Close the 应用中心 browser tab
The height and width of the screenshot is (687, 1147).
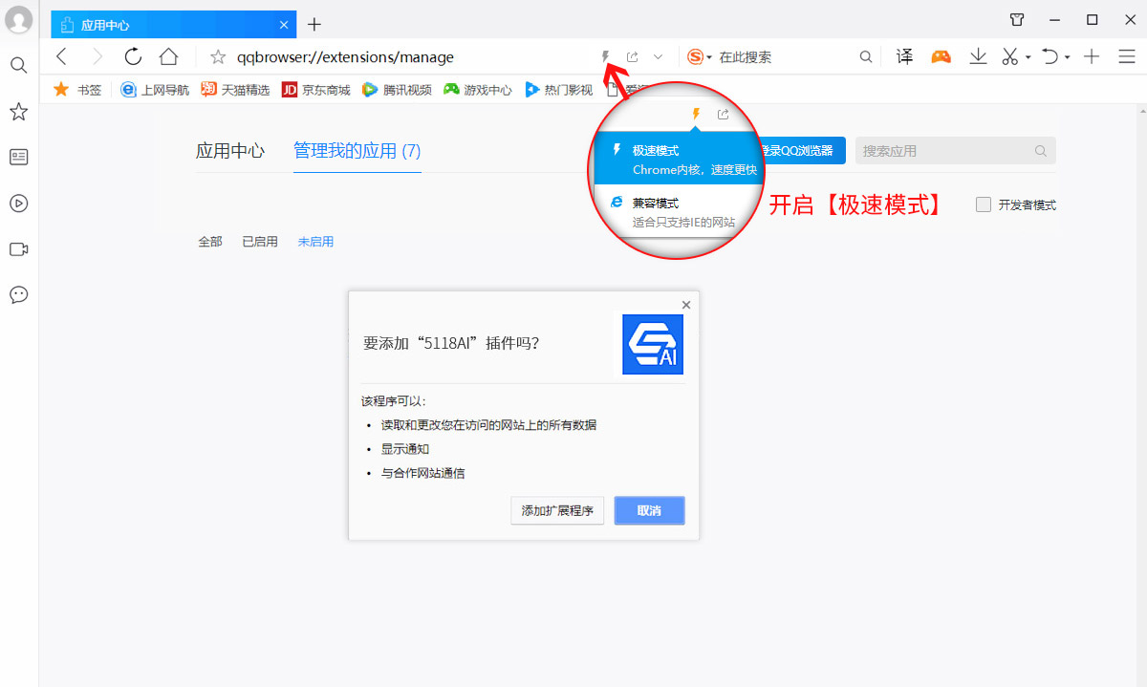(284, 24)
